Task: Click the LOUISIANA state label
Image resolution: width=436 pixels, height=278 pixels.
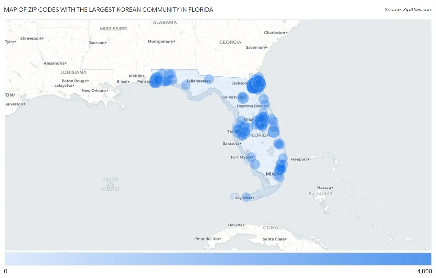Action: [73, 72]
